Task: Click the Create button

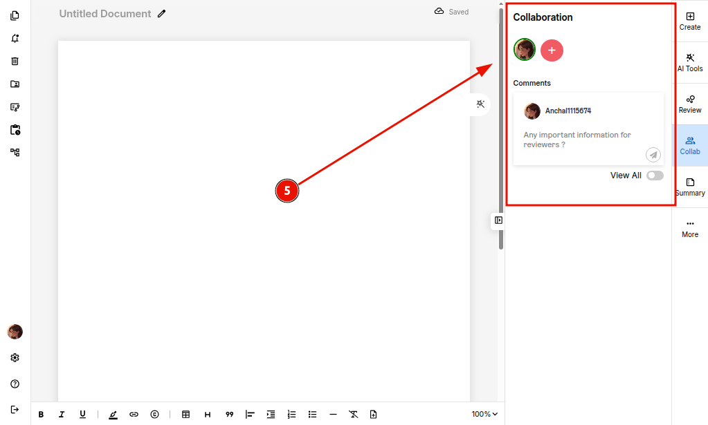Action: pos(690,20)
